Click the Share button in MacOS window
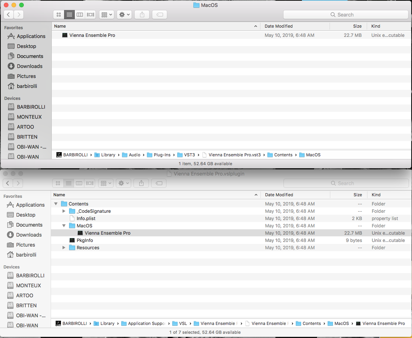This screenshot has width=412, height=338. 142,15
